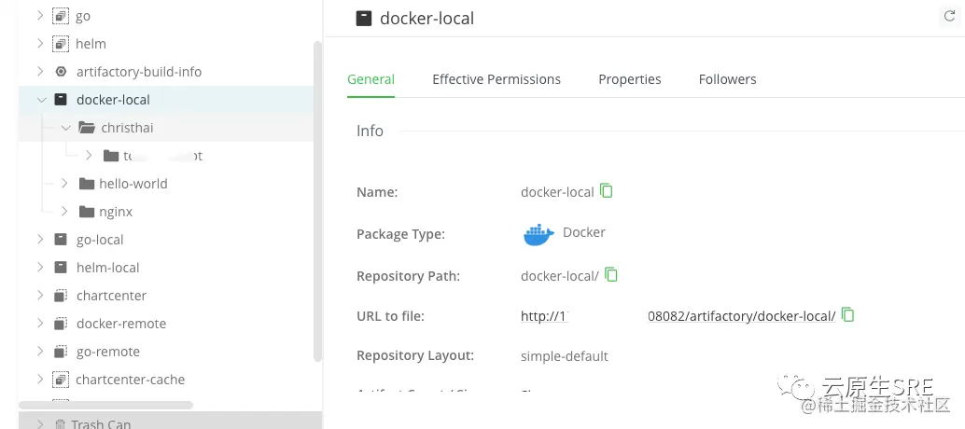Image resolution: width=965 pixels, height=429 pixels.
Task: Copy the Repository Path value
Action: coord(611,275)
